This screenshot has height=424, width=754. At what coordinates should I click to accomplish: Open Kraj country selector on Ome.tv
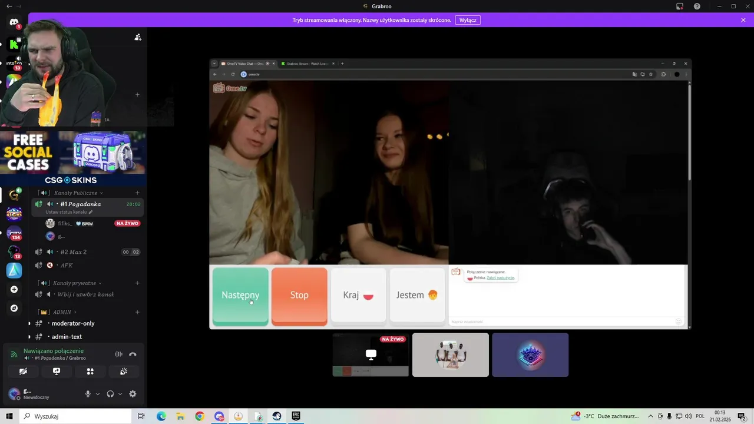coord(358,295)
